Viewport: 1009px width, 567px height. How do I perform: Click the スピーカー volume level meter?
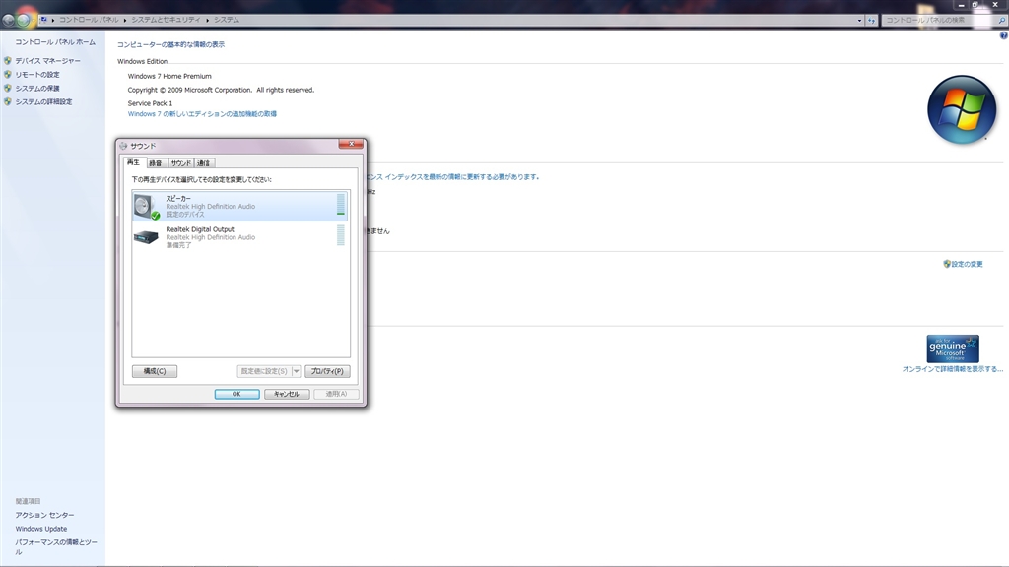click(x=340, y=205)
